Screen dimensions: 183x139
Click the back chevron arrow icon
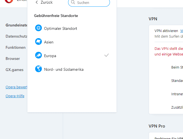pos(37,2)
